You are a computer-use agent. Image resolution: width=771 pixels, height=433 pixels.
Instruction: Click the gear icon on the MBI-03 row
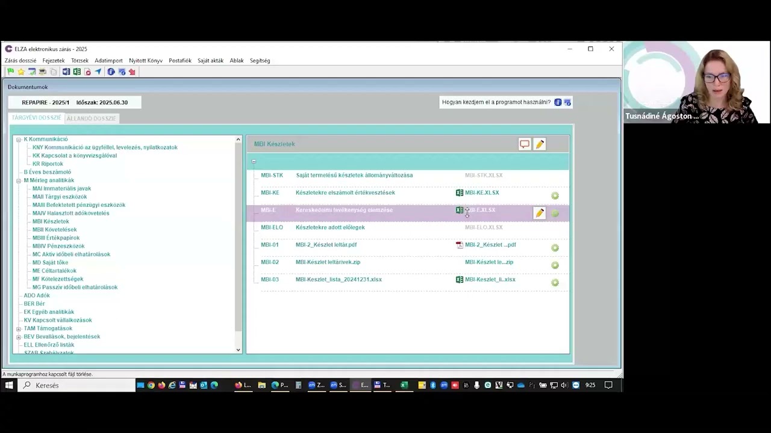pyautogui.click(x=555, y=283)
